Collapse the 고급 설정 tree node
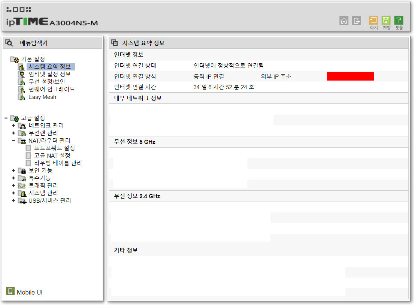414x305 pixels. tap(6, 118)
